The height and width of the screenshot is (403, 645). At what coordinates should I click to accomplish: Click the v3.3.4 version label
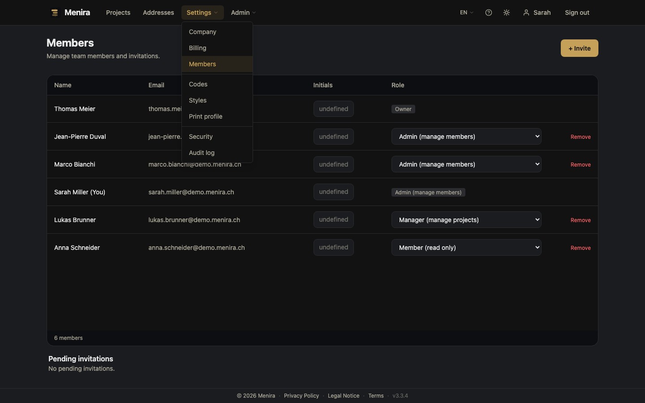tap(400, 396)
